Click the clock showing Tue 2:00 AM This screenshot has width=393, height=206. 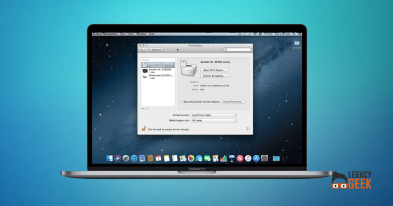point(282,34)
